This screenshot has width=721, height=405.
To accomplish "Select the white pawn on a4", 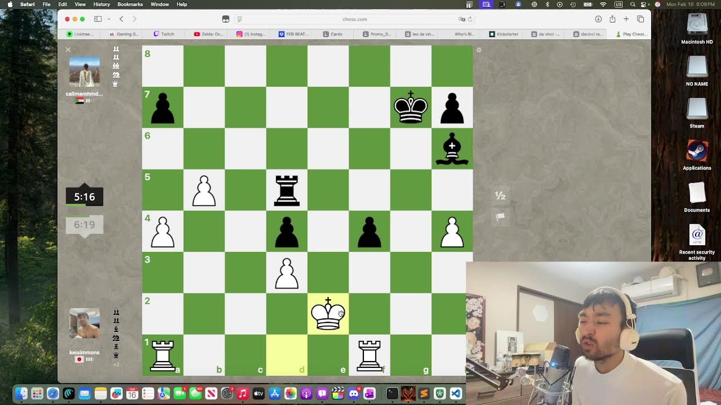I will [163, 232].
